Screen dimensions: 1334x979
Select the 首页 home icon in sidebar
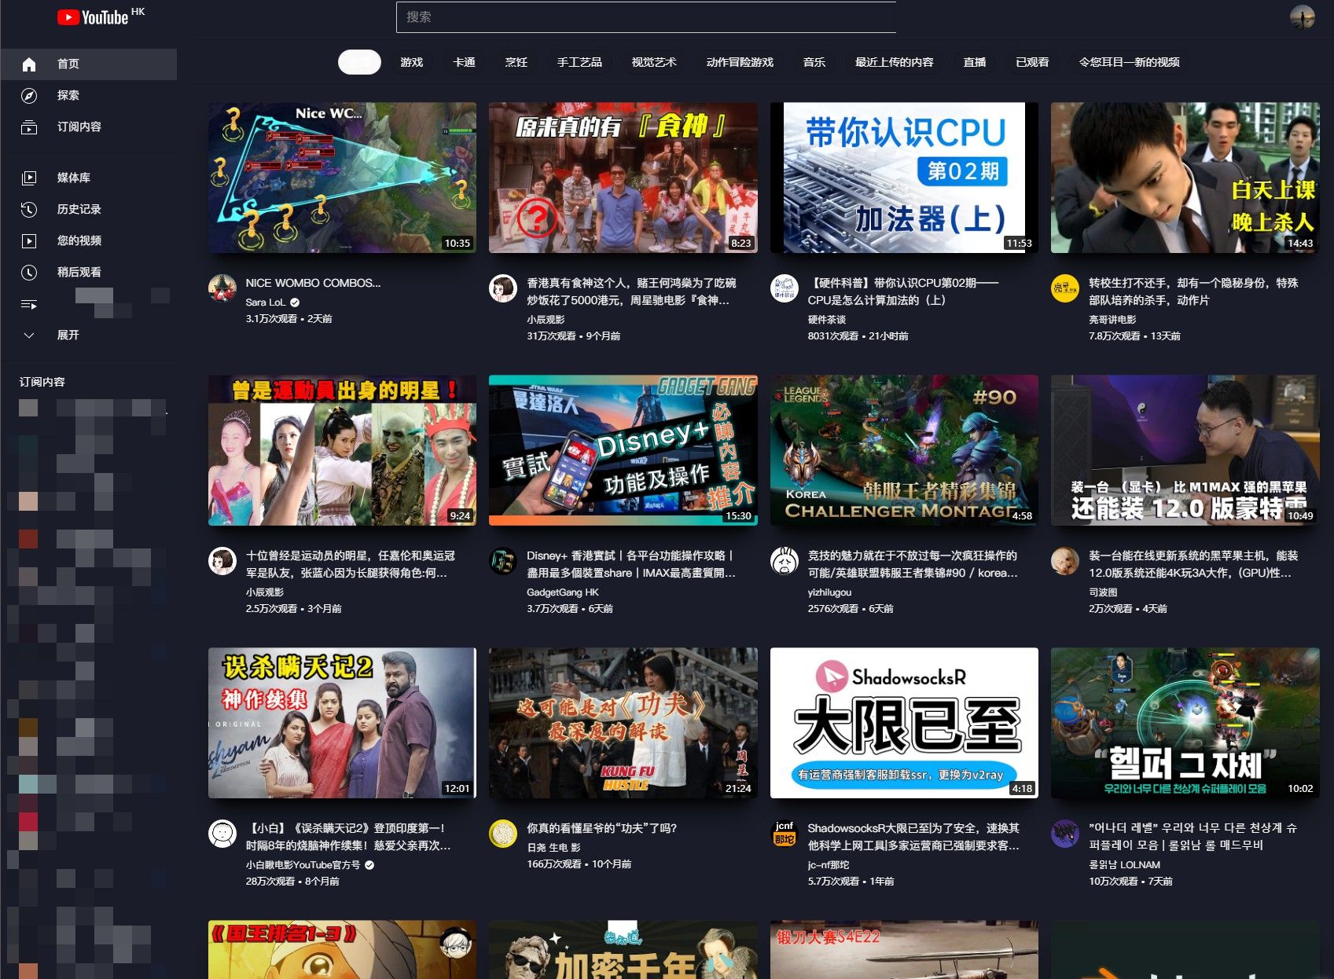click(x=29, y=64)
